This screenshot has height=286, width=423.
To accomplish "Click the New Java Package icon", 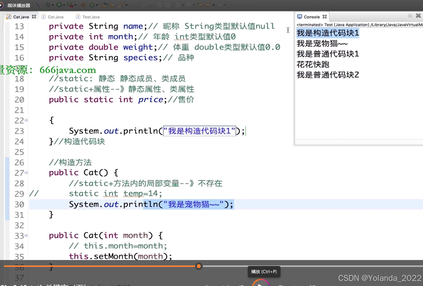I will 84,5.
